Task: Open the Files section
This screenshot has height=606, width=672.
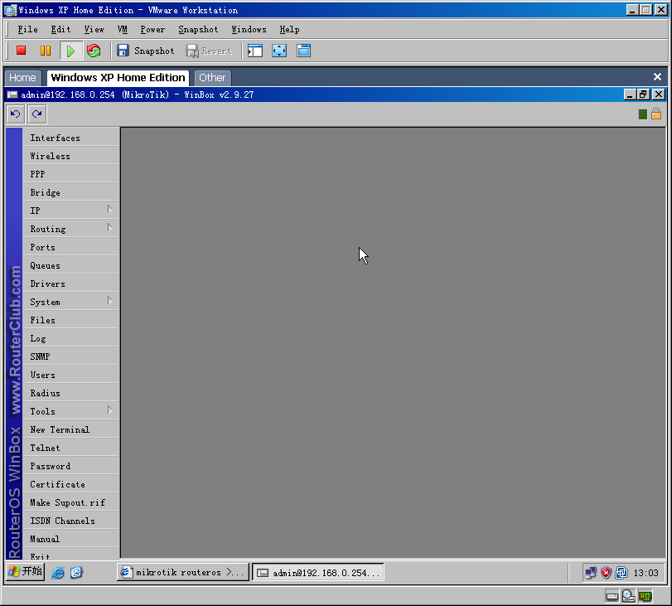Action: [x=70, y=320]
